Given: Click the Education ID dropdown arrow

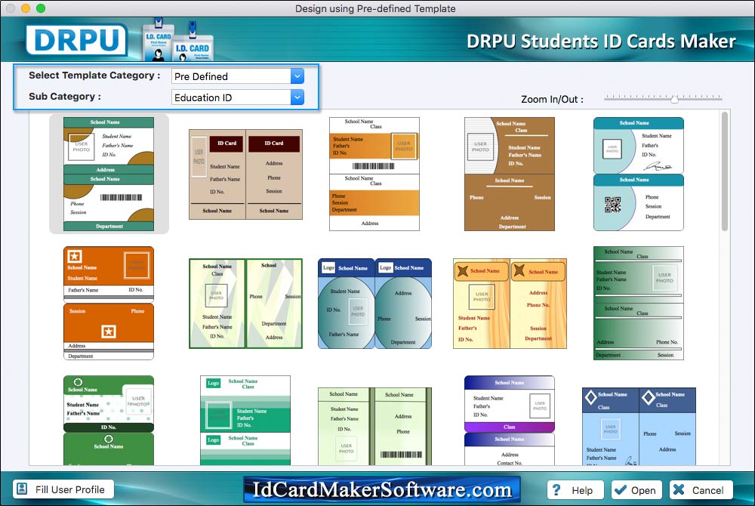Looking at the screenshot, I should pos(297,97).
